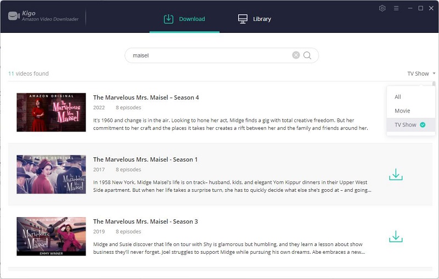Download Maisel Season 3 via arrow icon
The height and width of the screenshot is (279, 439).
point(396,236)
